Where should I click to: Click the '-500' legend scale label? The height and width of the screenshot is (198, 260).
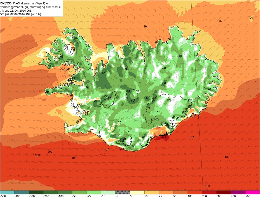tap(3, 196)
